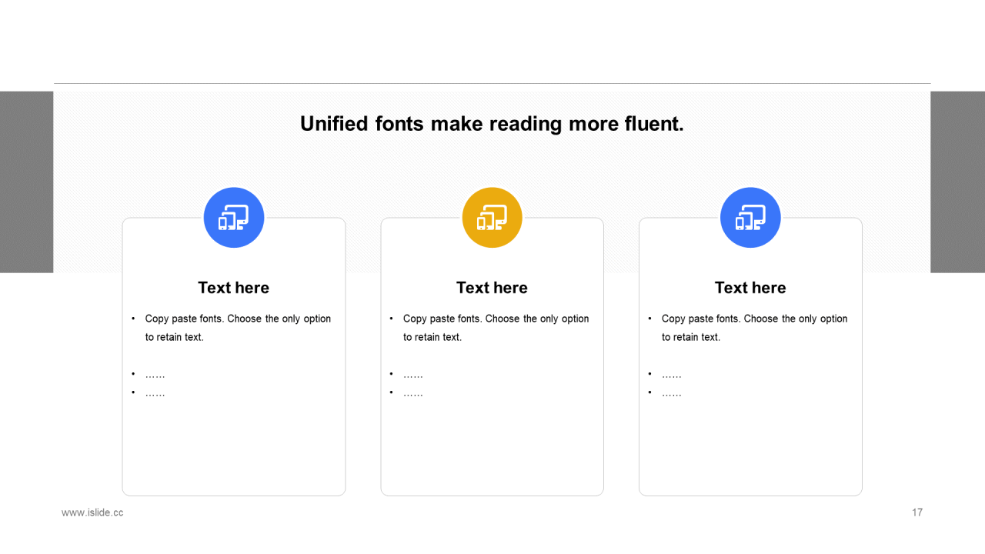Click the right blue devices icon
The image size is (985, 554).
(x=750, y=218)
